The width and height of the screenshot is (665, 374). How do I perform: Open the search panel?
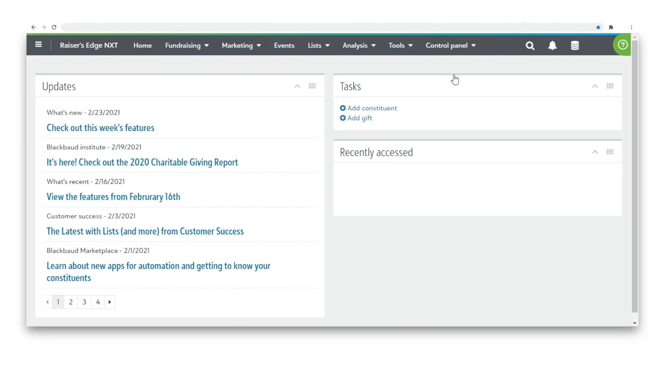(x=530, y=45)
